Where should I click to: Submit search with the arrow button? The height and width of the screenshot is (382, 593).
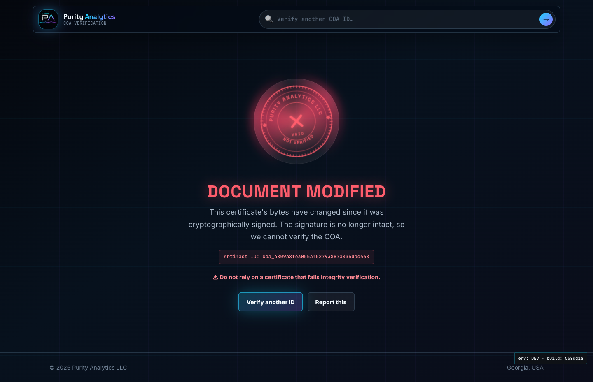click(546, 19)
